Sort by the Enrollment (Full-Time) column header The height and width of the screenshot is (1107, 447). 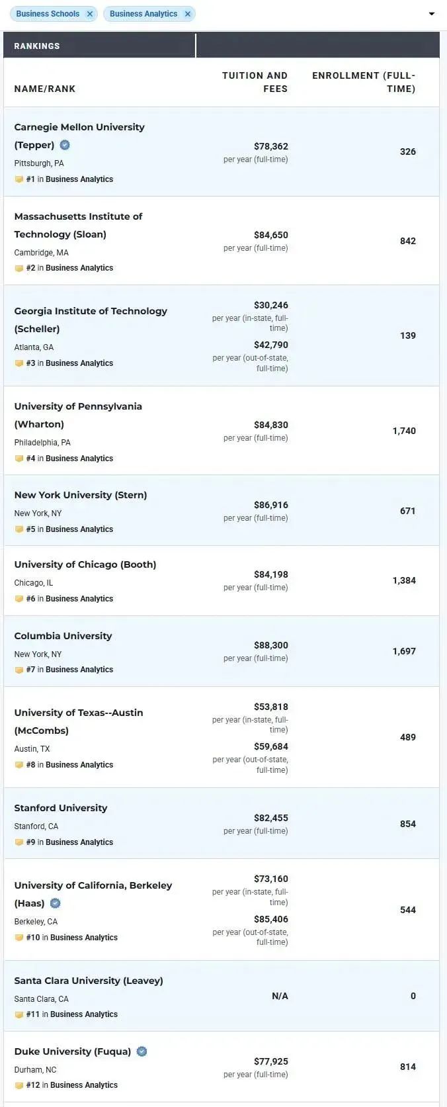coord(364,82)
